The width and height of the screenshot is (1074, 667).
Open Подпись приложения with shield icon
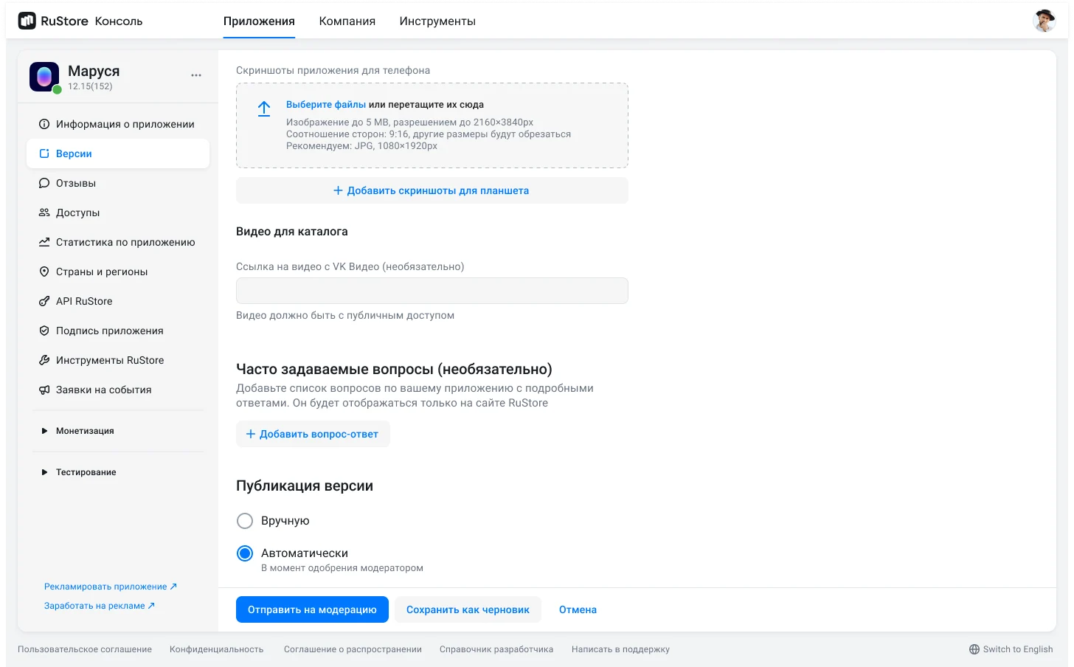(109, 331)
